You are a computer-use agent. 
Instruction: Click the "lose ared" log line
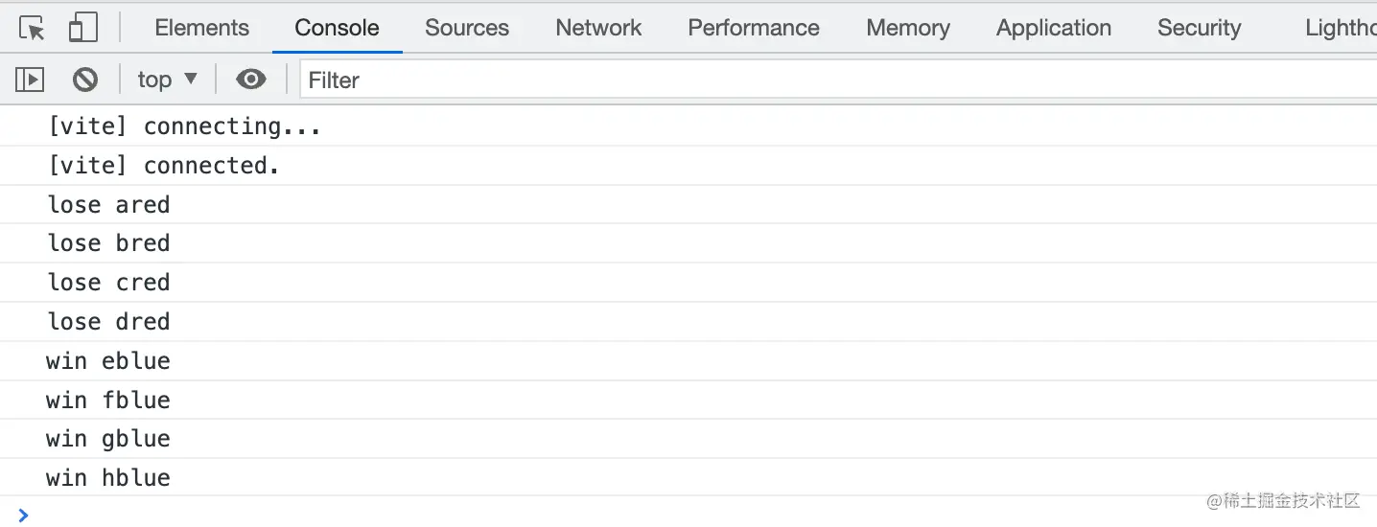pos(109,205)
